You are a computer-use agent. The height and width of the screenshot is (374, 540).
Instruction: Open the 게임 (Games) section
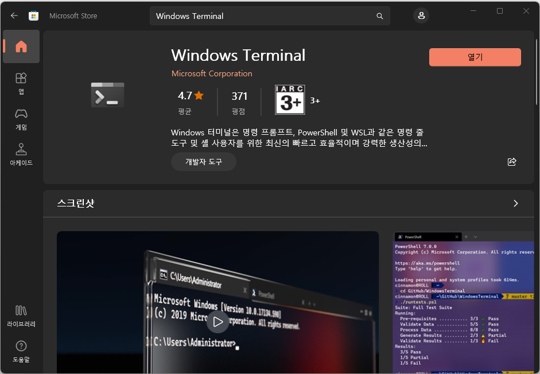pyautogui.click(x=21, y=119)
